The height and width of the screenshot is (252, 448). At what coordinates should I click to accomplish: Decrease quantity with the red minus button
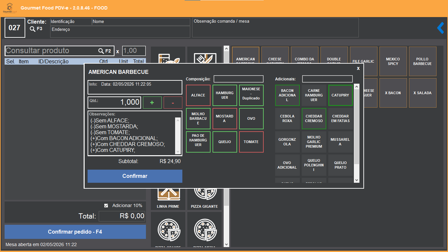click(173, 103)
